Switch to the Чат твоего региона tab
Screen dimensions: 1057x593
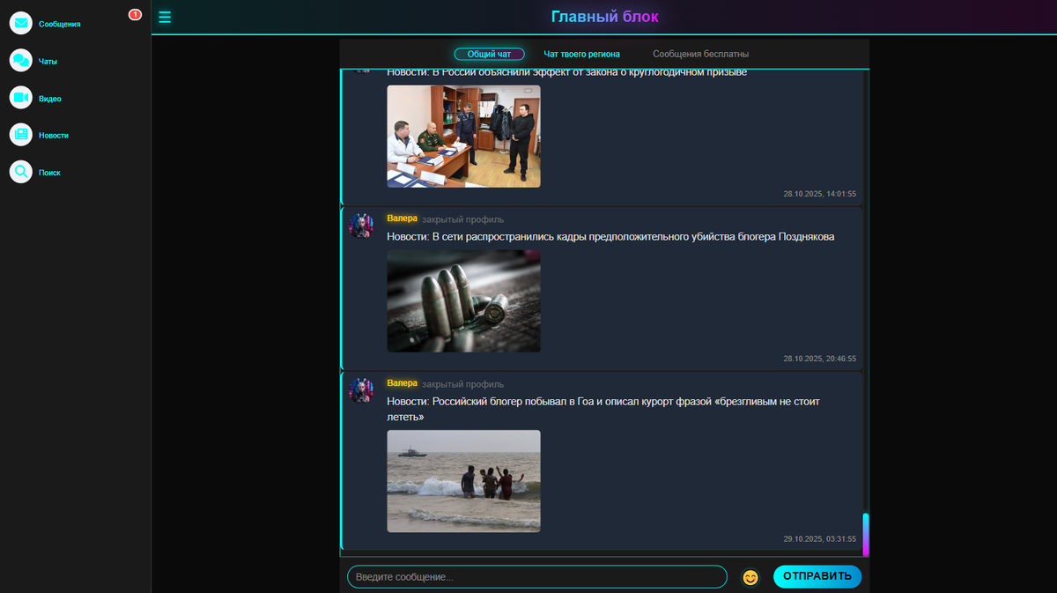[581, 54]
